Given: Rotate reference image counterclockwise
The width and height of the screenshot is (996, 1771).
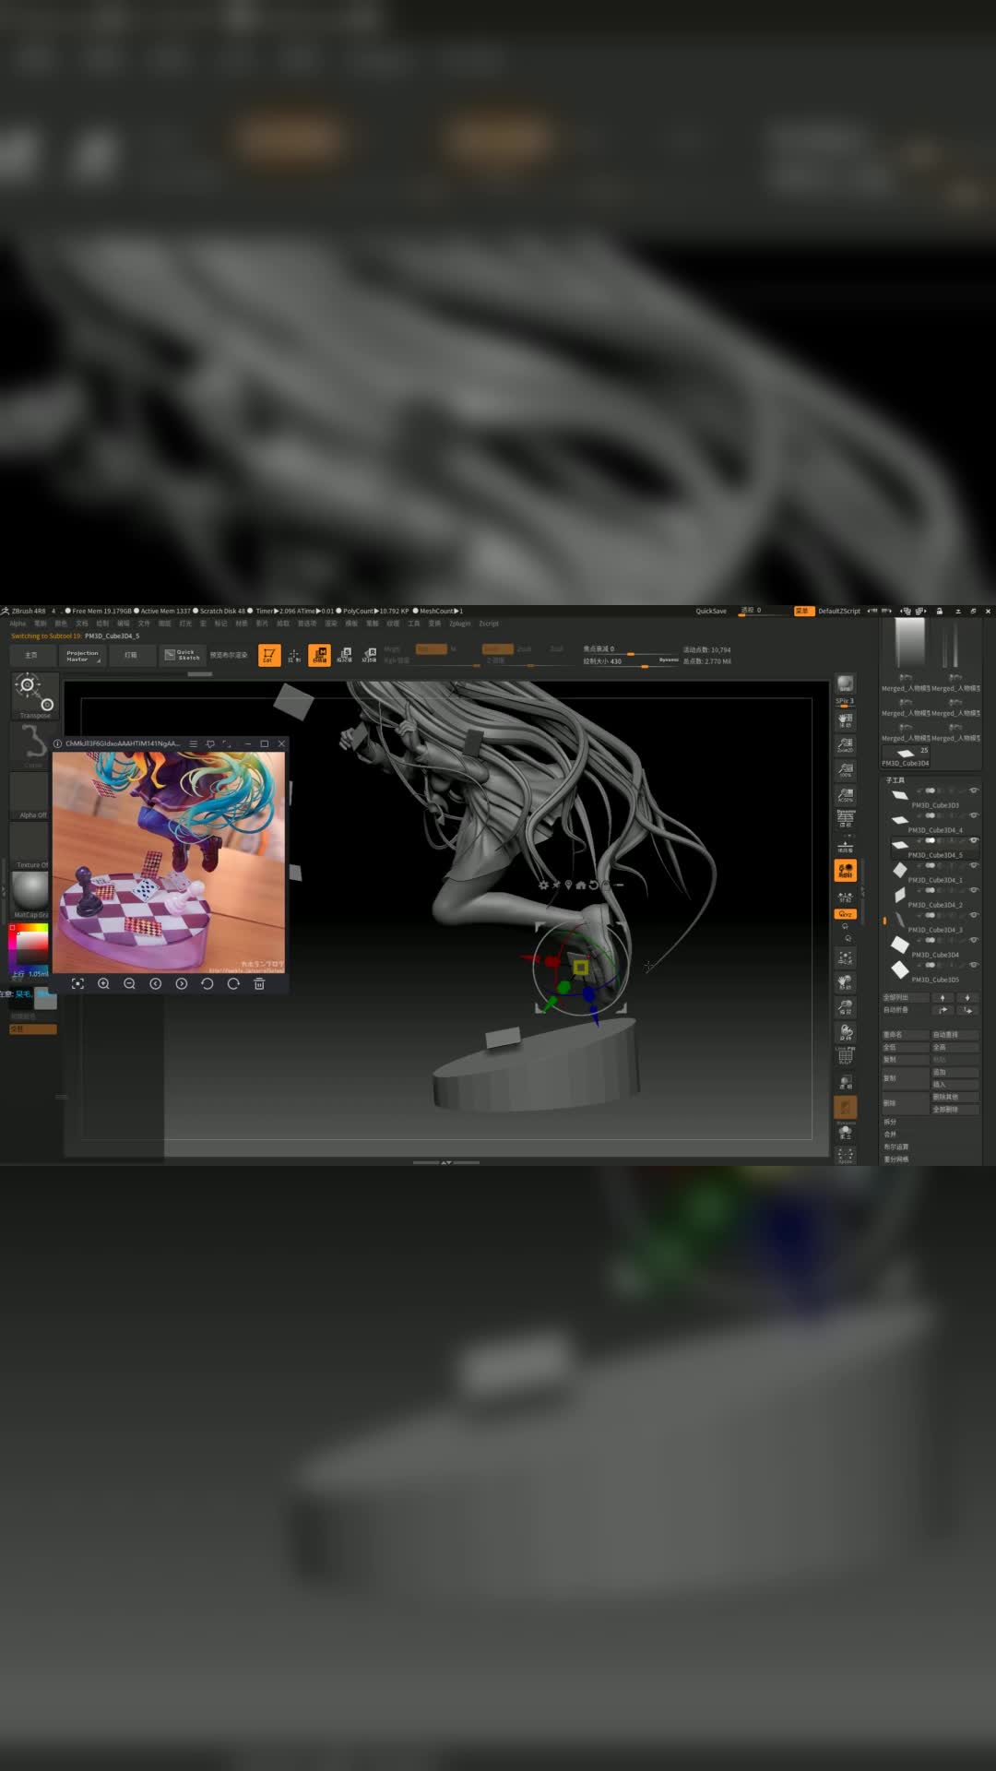Looking at the screenshot, I should point(207,984).
